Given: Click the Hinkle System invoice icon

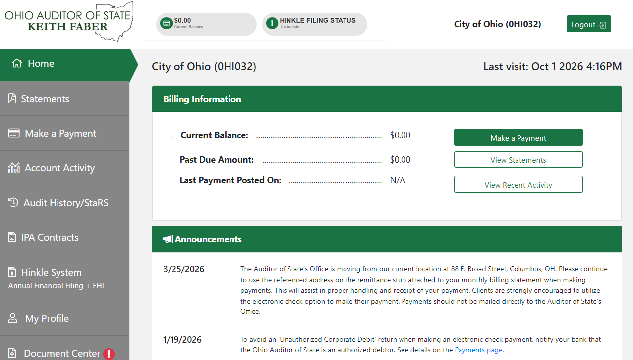Looking at the screenshot, I should (12, 271).
